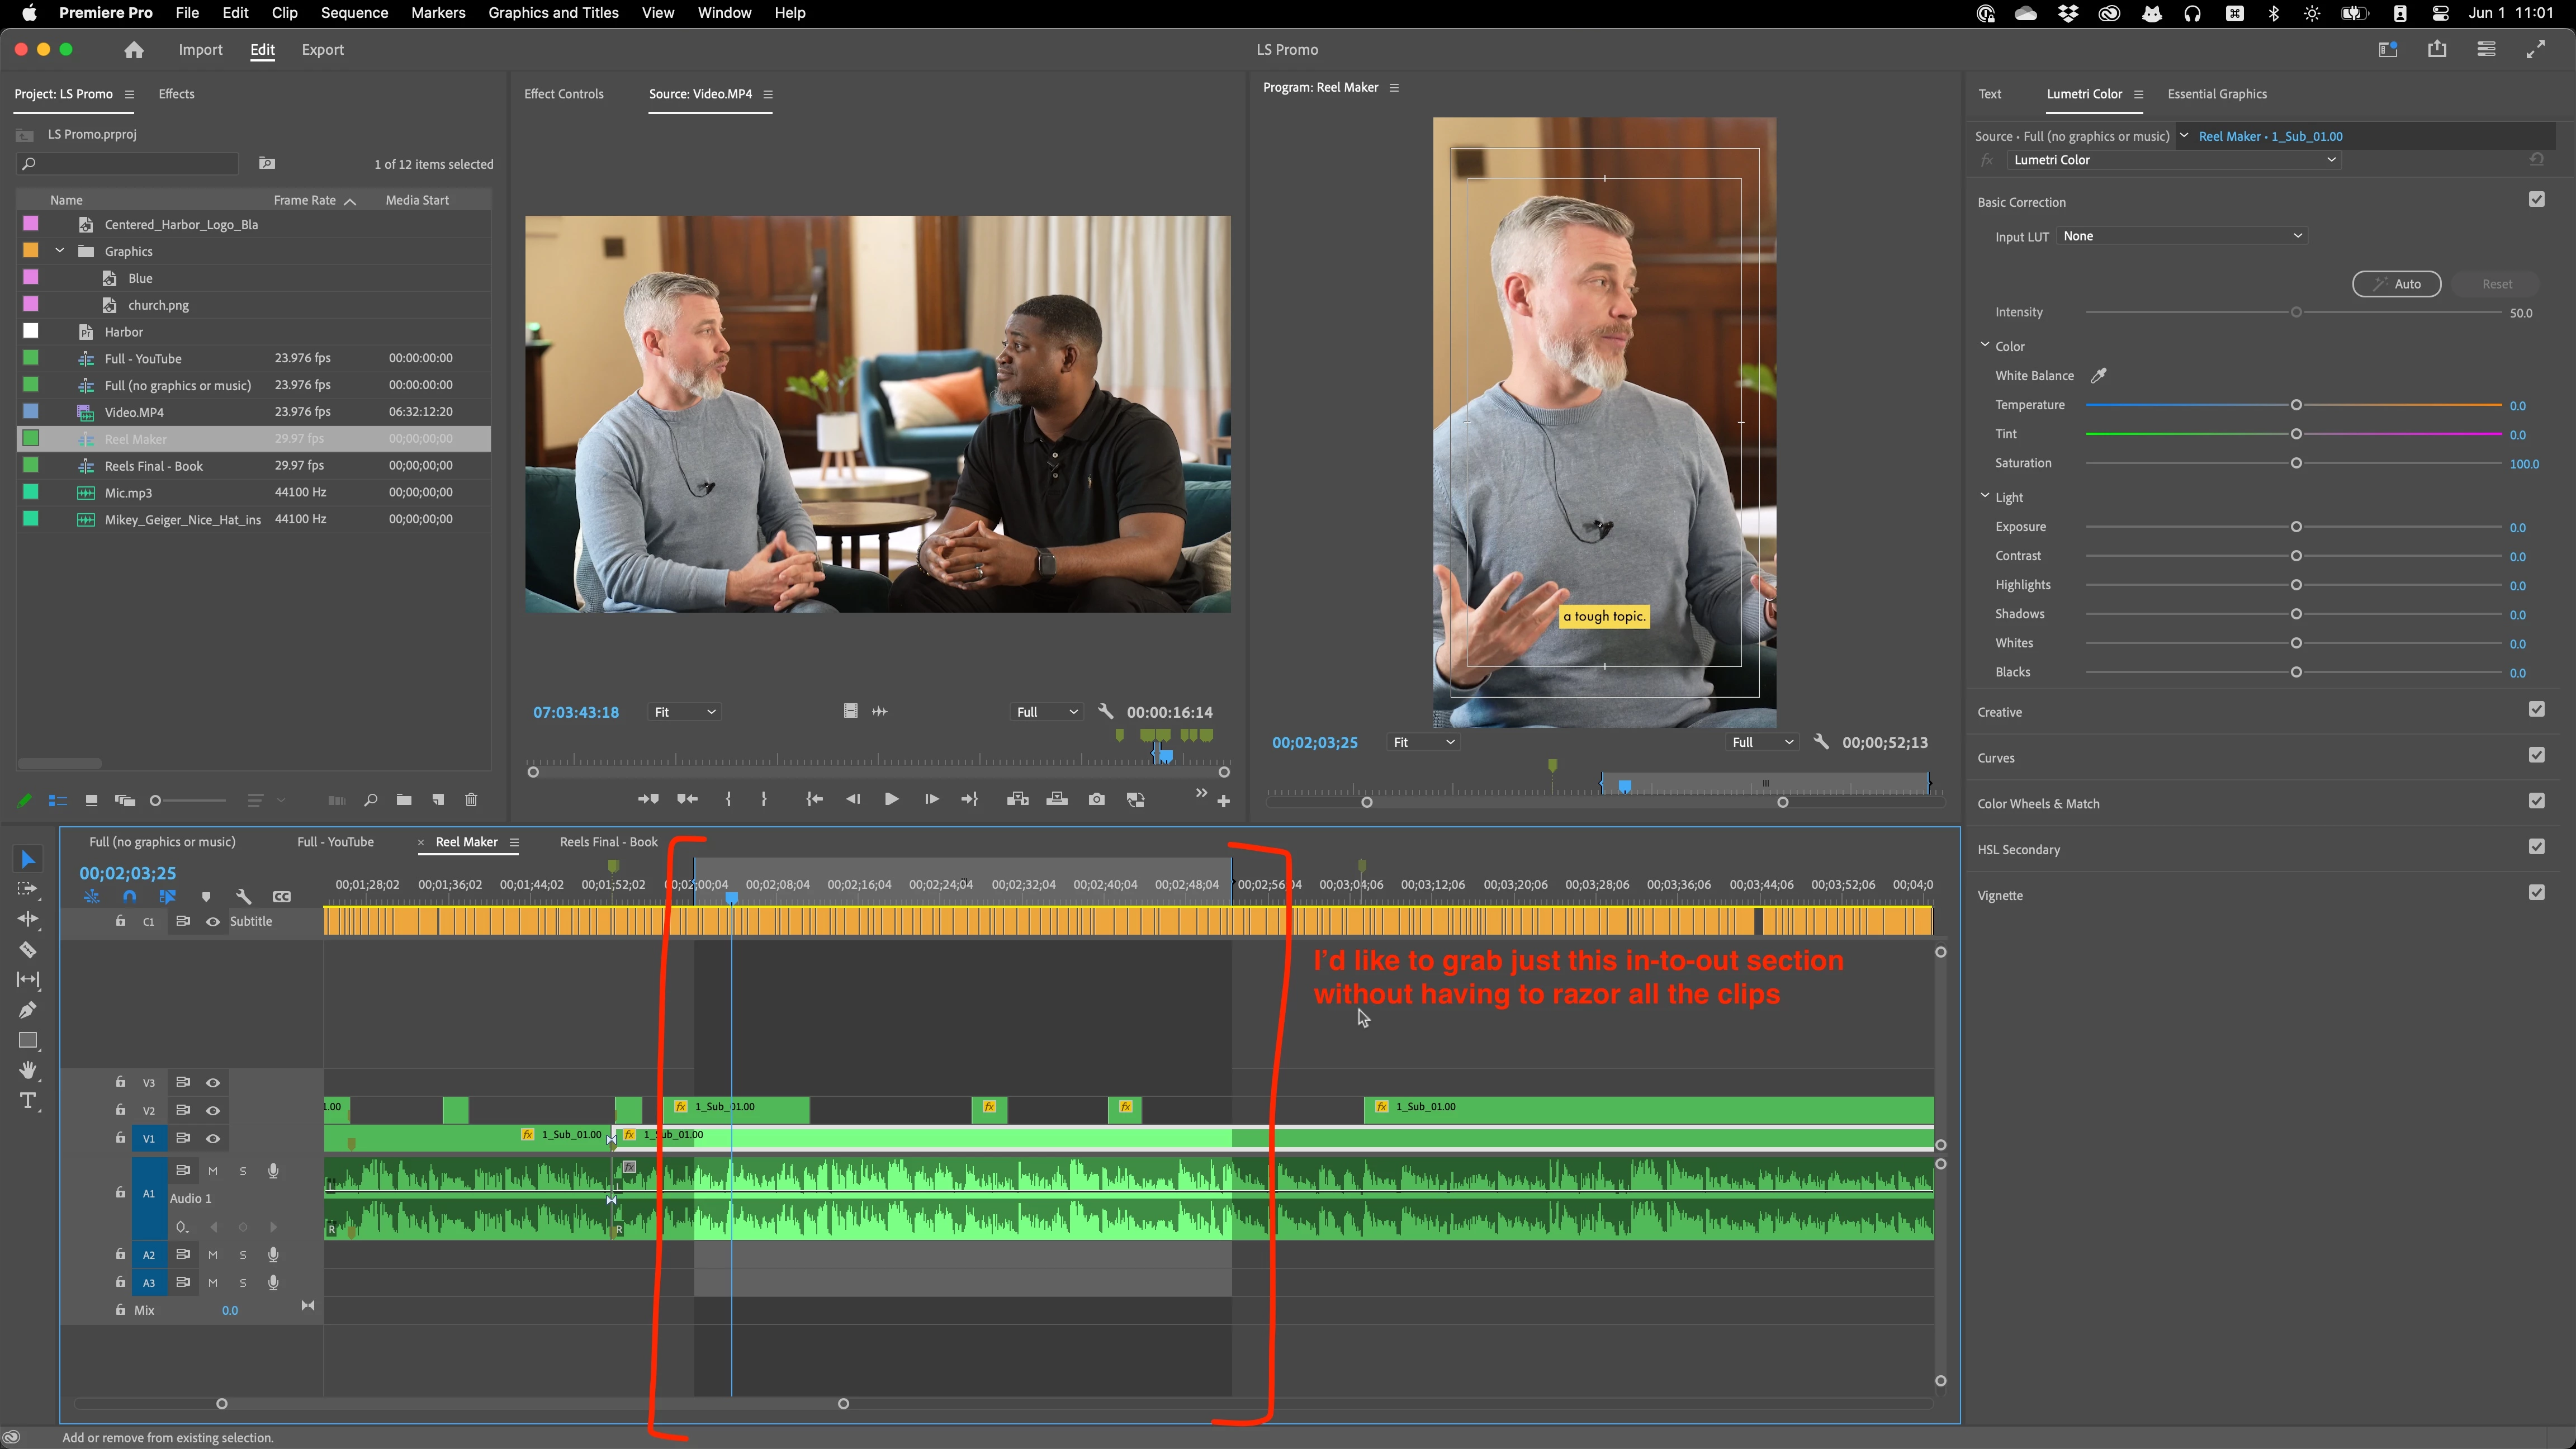Click New Bin folder icon in Project panel
Viewport: 2576px width, 1449px height.
404,800
